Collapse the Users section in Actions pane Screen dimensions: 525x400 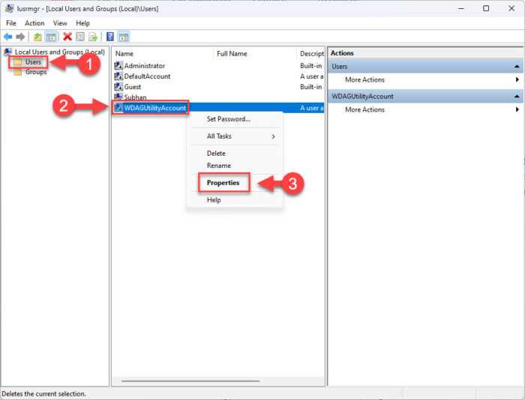517,66
